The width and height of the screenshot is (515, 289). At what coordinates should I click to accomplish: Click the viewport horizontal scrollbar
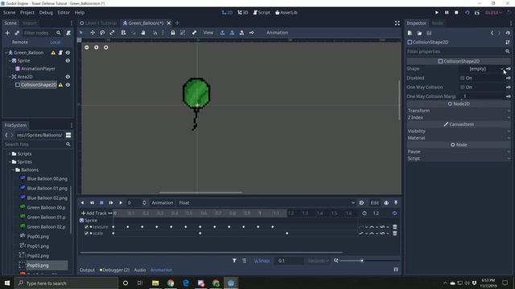[200, 193]
